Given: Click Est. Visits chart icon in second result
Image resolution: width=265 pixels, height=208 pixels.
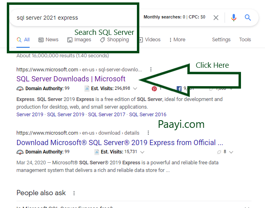Looking at the screenshot, I should click(96, 152).
